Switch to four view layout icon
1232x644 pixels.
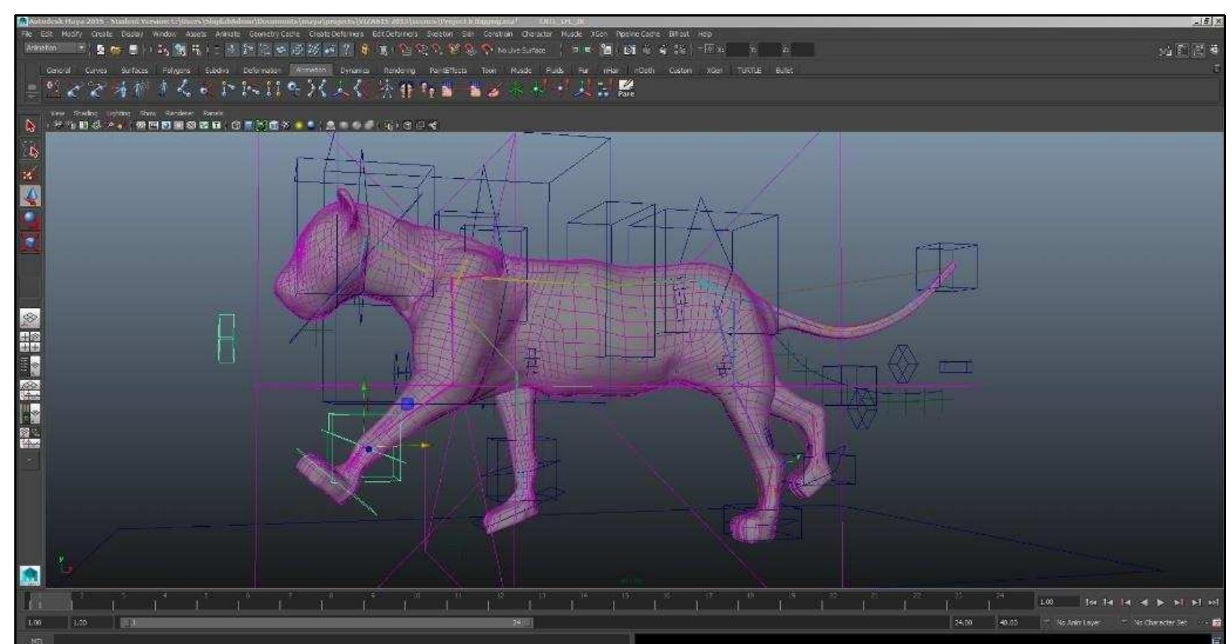coord(30,341)
